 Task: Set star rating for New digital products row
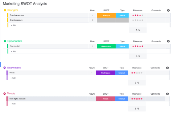(137, 99)
